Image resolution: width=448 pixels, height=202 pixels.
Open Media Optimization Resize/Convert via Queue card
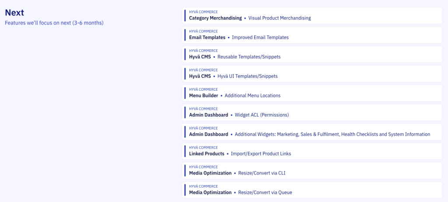[x=311, y=190]
